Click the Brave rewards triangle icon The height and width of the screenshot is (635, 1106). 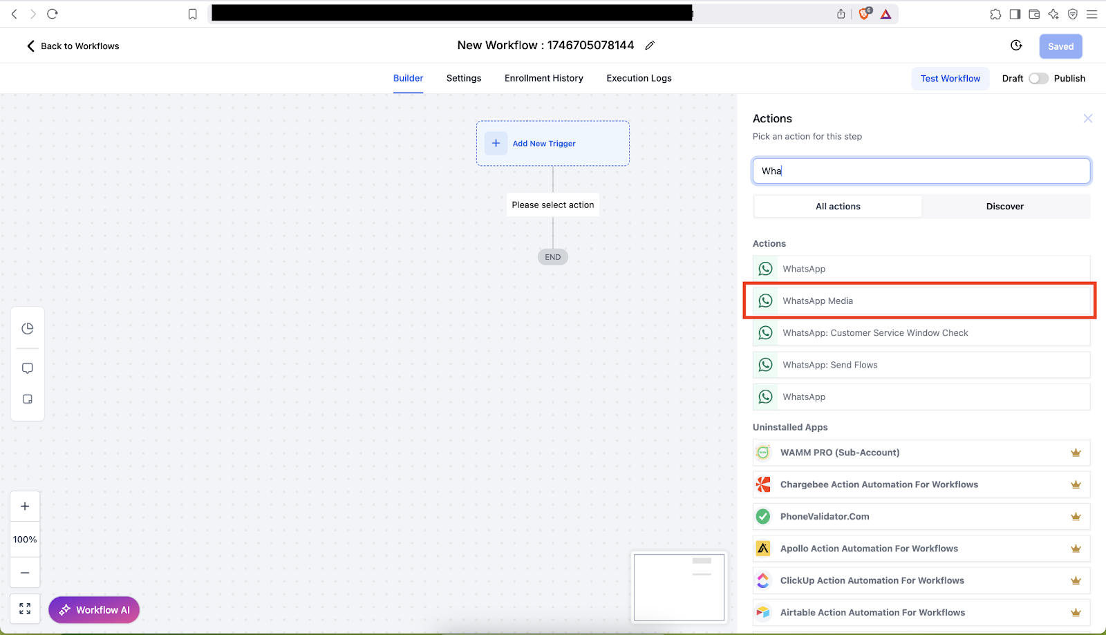886,14
